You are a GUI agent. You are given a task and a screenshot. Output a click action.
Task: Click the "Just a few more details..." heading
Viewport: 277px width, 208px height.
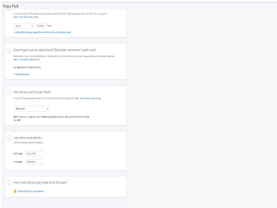30,138
